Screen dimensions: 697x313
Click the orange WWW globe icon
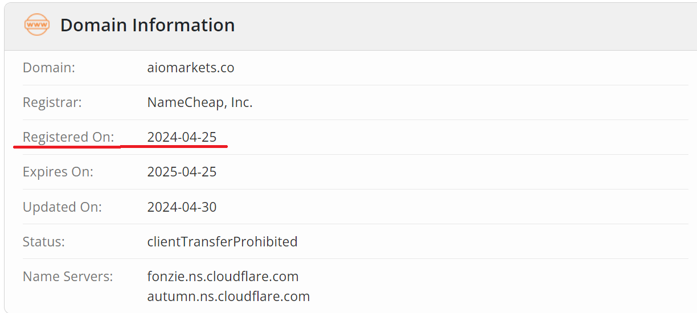pyautogui.click(x=36, y=25)
